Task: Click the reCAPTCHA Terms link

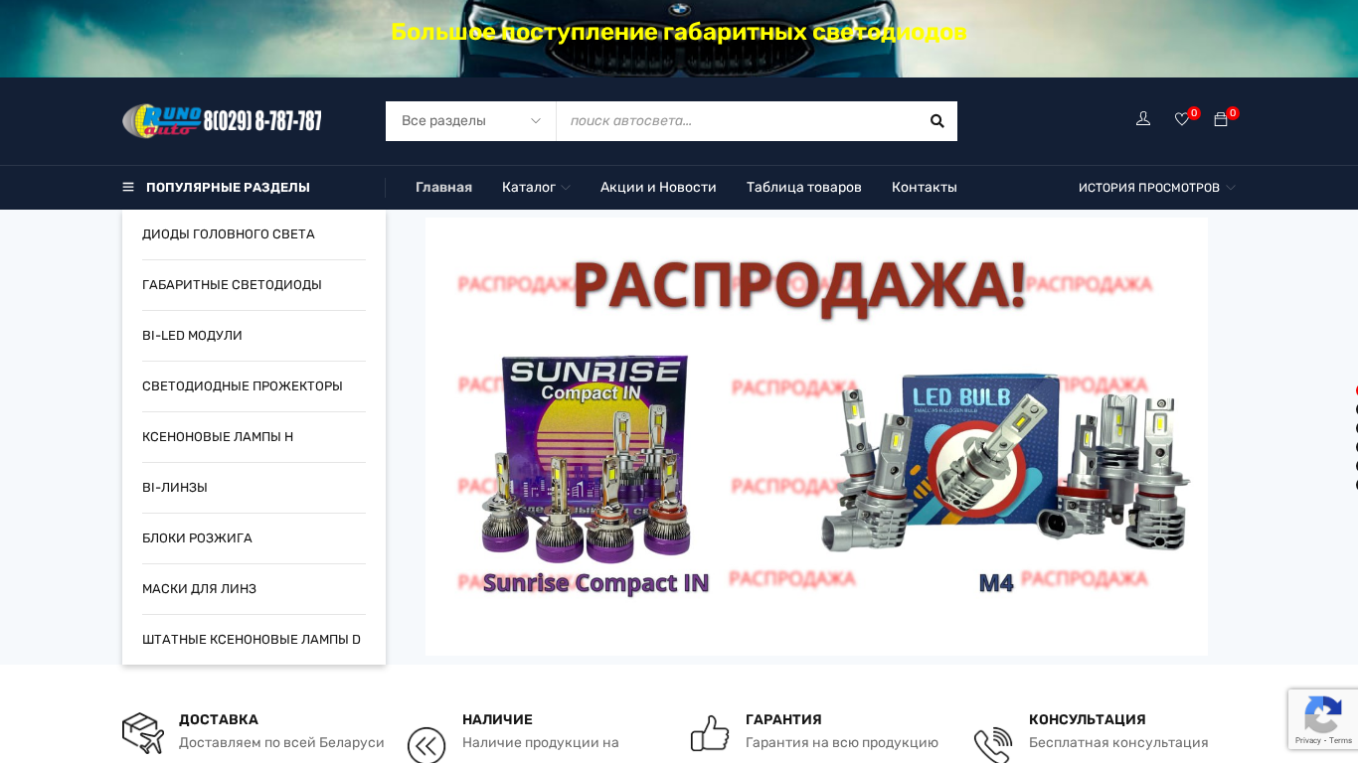Action: (x=1341, y=740)
